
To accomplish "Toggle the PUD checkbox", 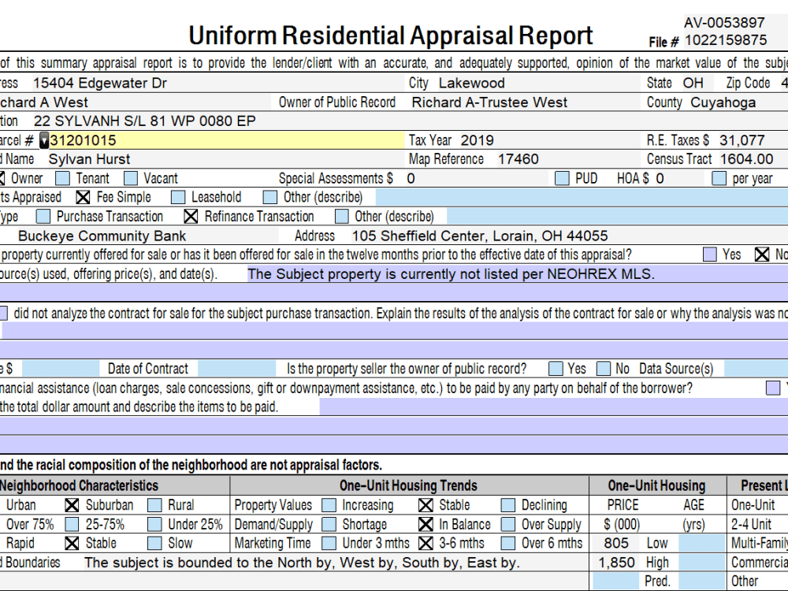I will point(562,178).
